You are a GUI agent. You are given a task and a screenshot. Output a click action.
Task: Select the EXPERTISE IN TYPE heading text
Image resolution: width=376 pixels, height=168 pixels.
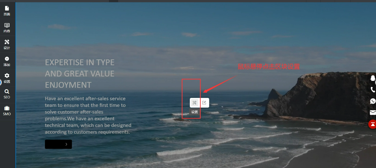click(80, 74)
